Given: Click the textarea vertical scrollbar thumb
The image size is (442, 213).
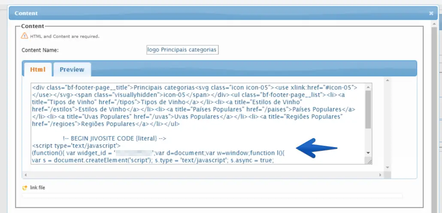Looking at the screenshot, I should pyautogui.click(x=368, y=109).
